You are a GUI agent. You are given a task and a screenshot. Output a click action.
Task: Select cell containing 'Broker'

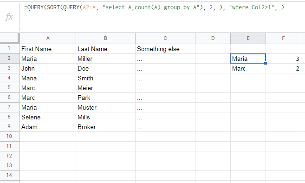106,127
